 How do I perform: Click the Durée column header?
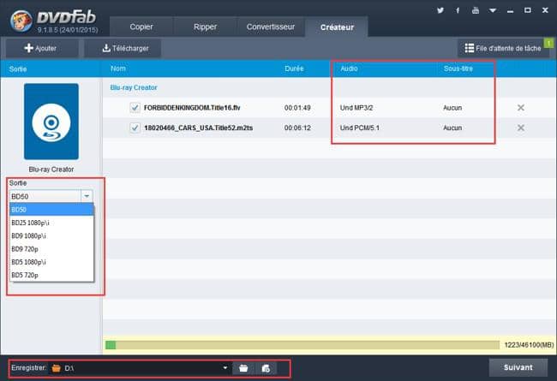[x=294, y=68]
